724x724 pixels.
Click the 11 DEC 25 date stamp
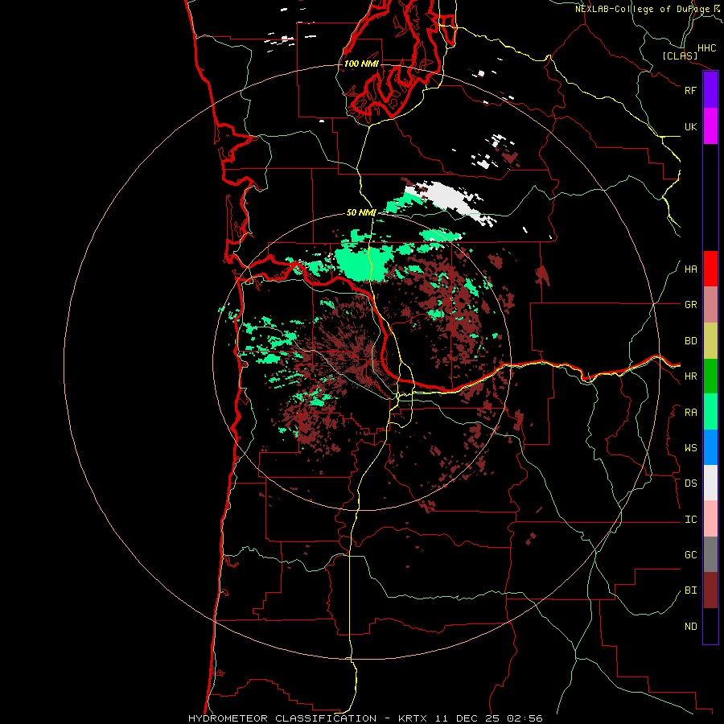pyautogui.click(x=467, y=718)
